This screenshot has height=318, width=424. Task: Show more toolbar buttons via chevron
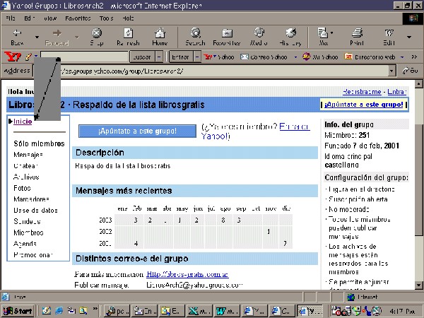pyautogui.click(x=414, y=57)
